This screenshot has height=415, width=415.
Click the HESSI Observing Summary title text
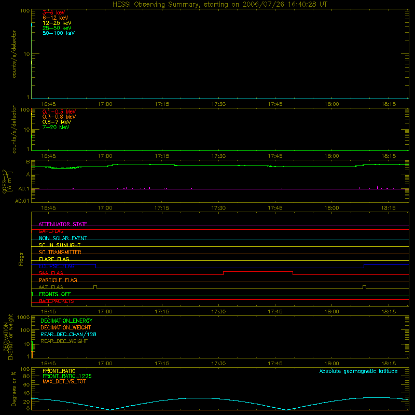pyautogui.click(x=219, y=5)
